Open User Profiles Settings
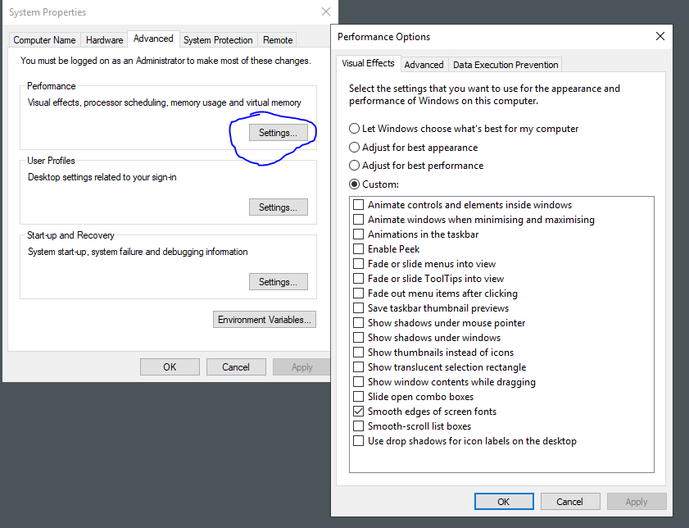Screen dimensions: 689x528 278,207
